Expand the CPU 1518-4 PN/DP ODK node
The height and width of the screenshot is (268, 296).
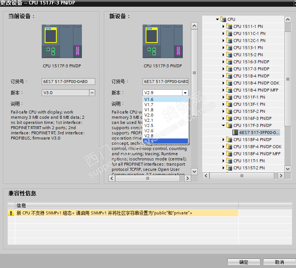[223, 83]
